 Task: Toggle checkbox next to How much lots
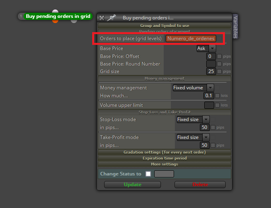click(217, 95)
